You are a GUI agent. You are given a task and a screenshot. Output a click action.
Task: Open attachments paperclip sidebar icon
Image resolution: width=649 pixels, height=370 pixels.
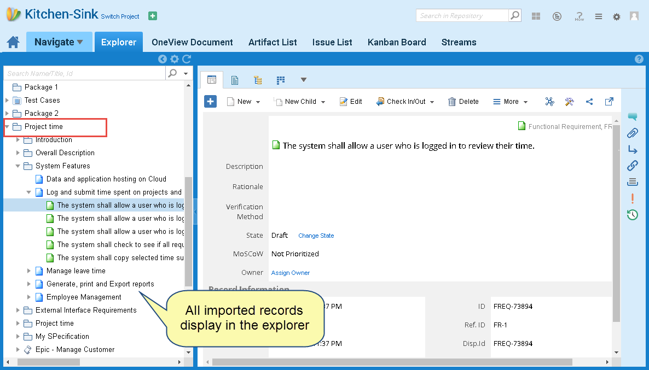pos(633,133)
